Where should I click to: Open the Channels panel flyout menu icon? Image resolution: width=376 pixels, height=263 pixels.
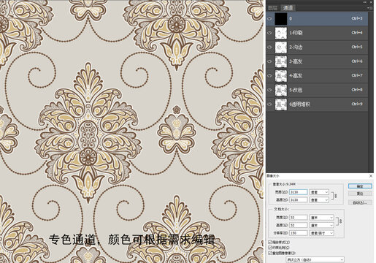(x=370, y=8)
